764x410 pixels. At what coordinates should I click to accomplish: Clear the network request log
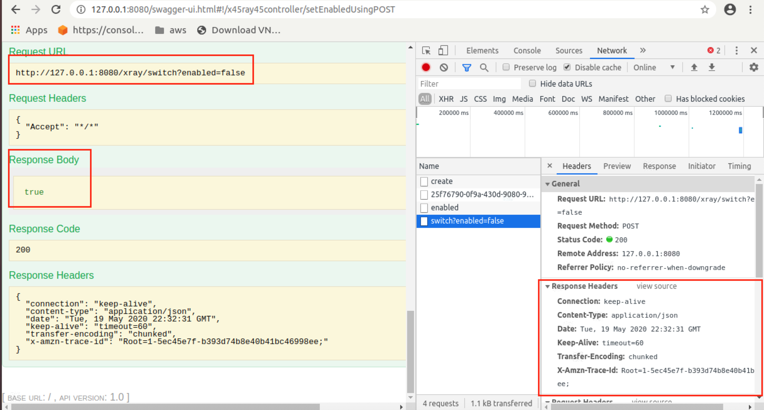click(x=444, y=67)
